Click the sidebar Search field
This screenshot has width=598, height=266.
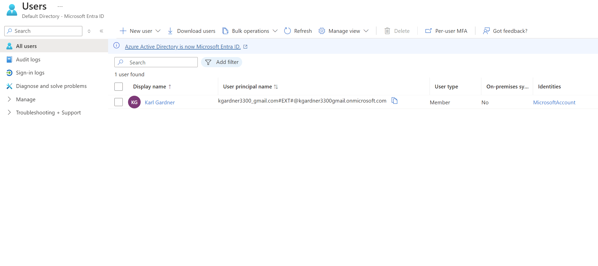pyautogui.click(x=43, y=31)
